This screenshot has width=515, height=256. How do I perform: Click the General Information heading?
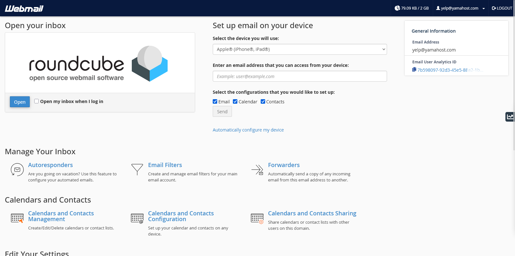click(x=433, y=31)
